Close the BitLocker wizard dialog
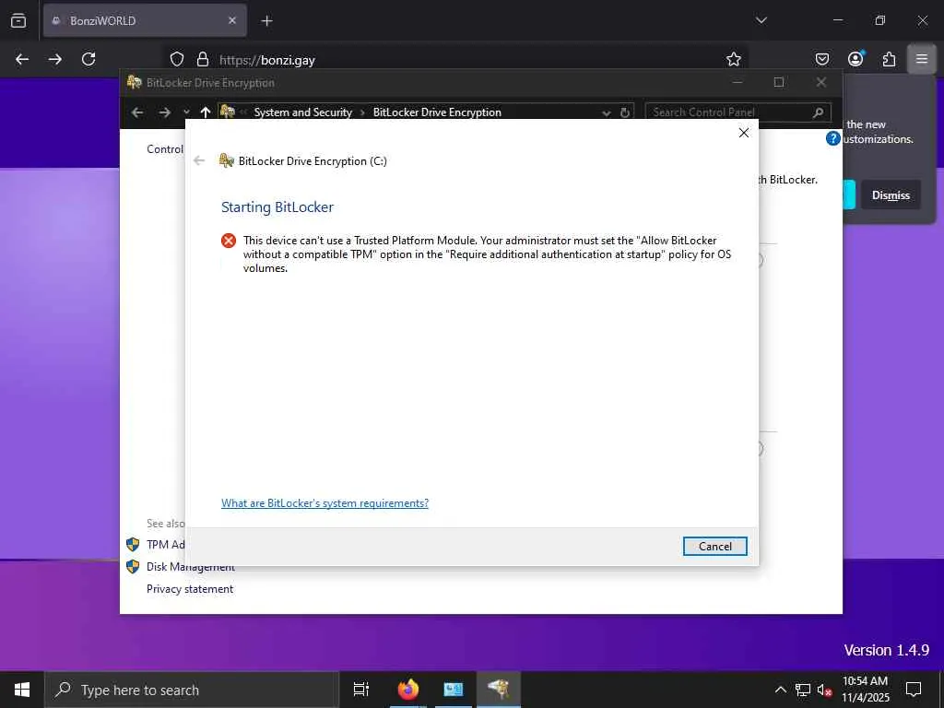Image resolution: width=944 pixels, height=708 pixels. 744,133
